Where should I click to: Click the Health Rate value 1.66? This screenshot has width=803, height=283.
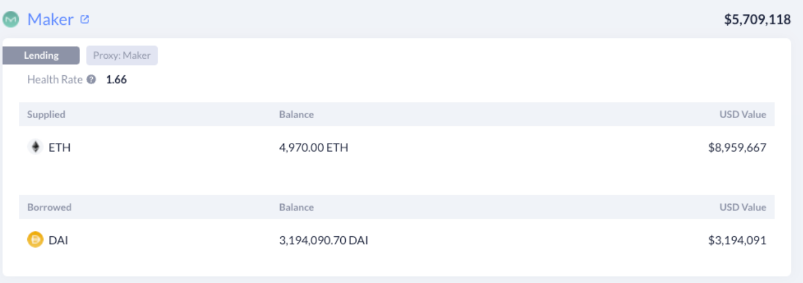point(116,79)
